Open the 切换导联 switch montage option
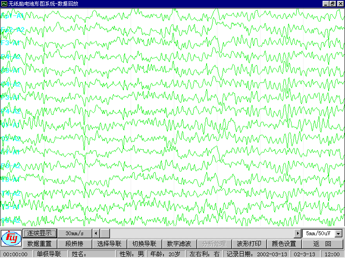Image resolution: width=345 pixels, height=258 pixels. 144,243
